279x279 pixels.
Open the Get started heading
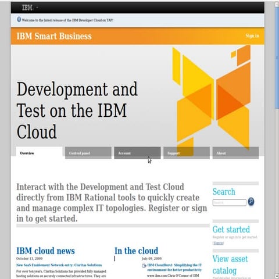click(231, 230)
